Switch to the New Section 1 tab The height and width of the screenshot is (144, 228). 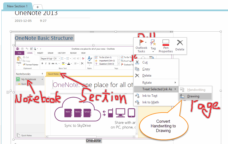point(17,6)
